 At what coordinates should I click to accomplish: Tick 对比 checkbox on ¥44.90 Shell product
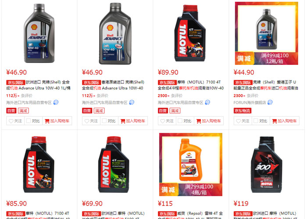[256, 121]
